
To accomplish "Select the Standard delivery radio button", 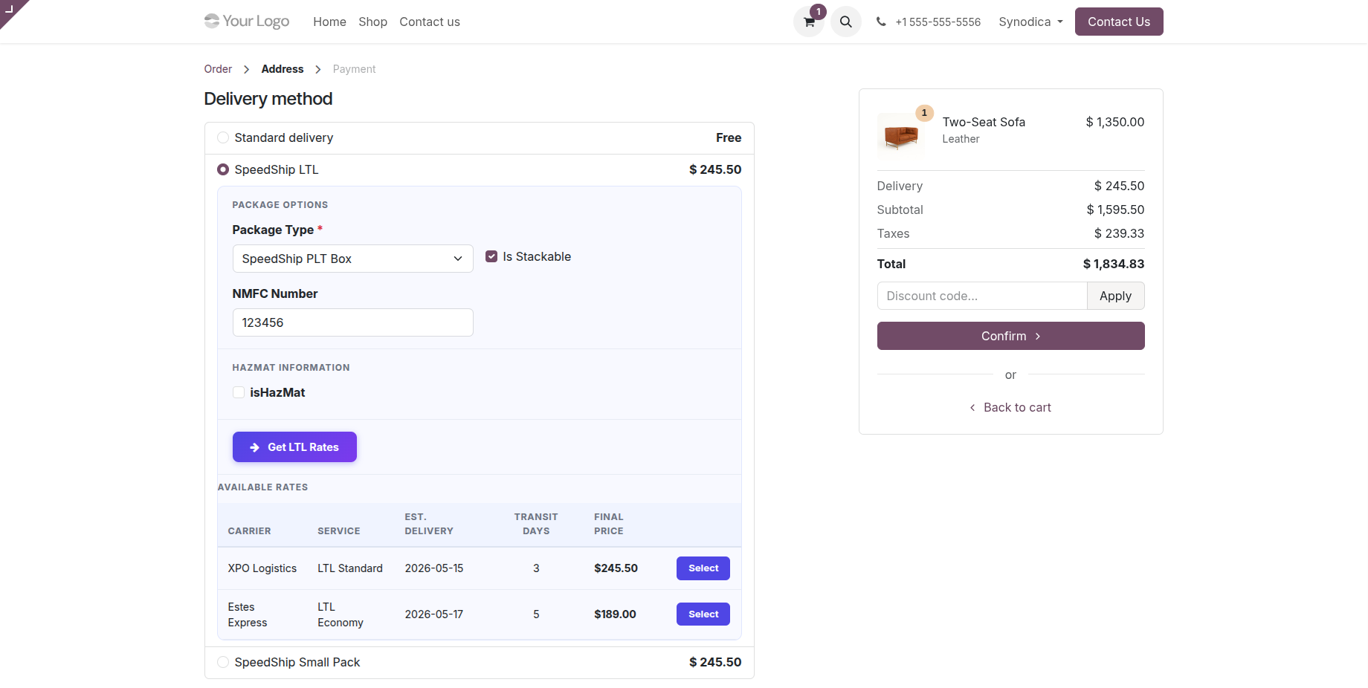I will (x=223, y=138).
